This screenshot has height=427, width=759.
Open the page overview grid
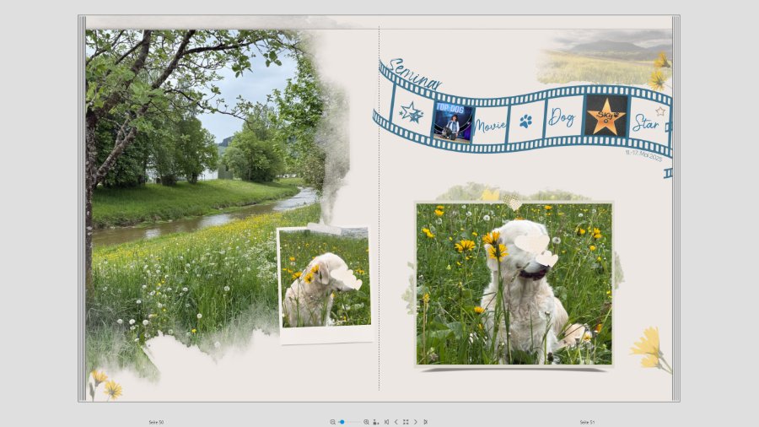click(406, 422)
